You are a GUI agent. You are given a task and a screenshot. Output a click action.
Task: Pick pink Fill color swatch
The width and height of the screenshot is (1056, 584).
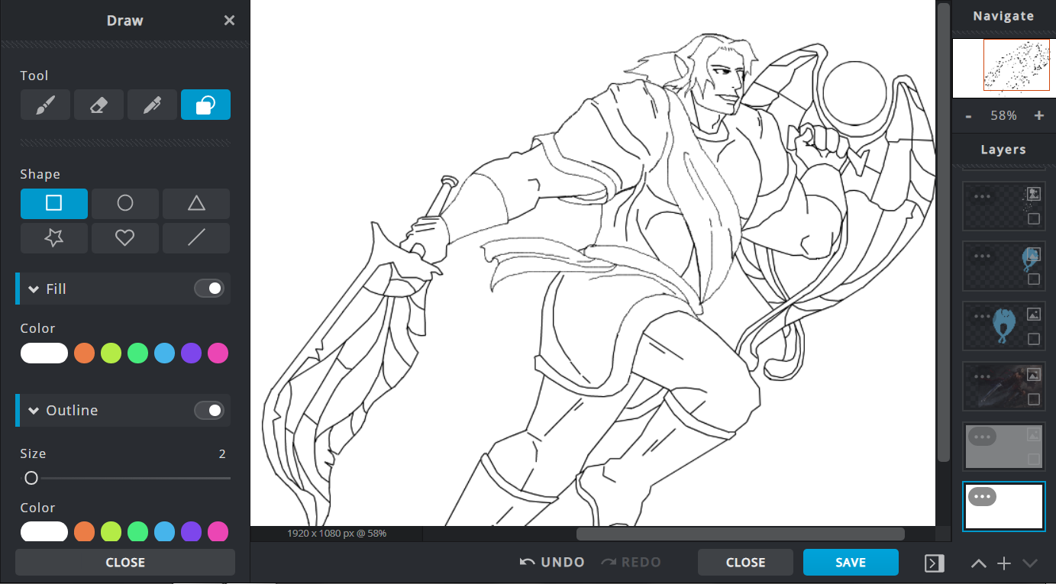[x=218, y=353]
